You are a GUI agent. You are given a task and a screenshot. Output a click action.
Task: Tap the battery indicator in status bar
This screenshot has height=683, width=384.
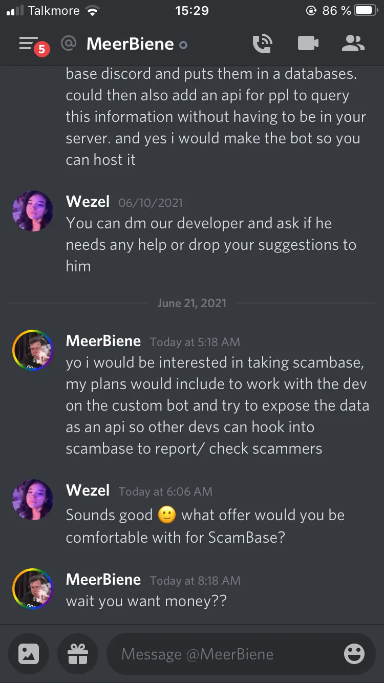(366, 11)
